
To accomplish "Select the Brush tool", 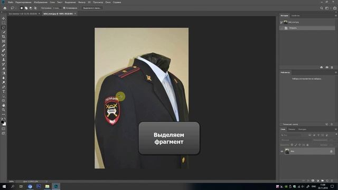I will (x=4, y=55).
